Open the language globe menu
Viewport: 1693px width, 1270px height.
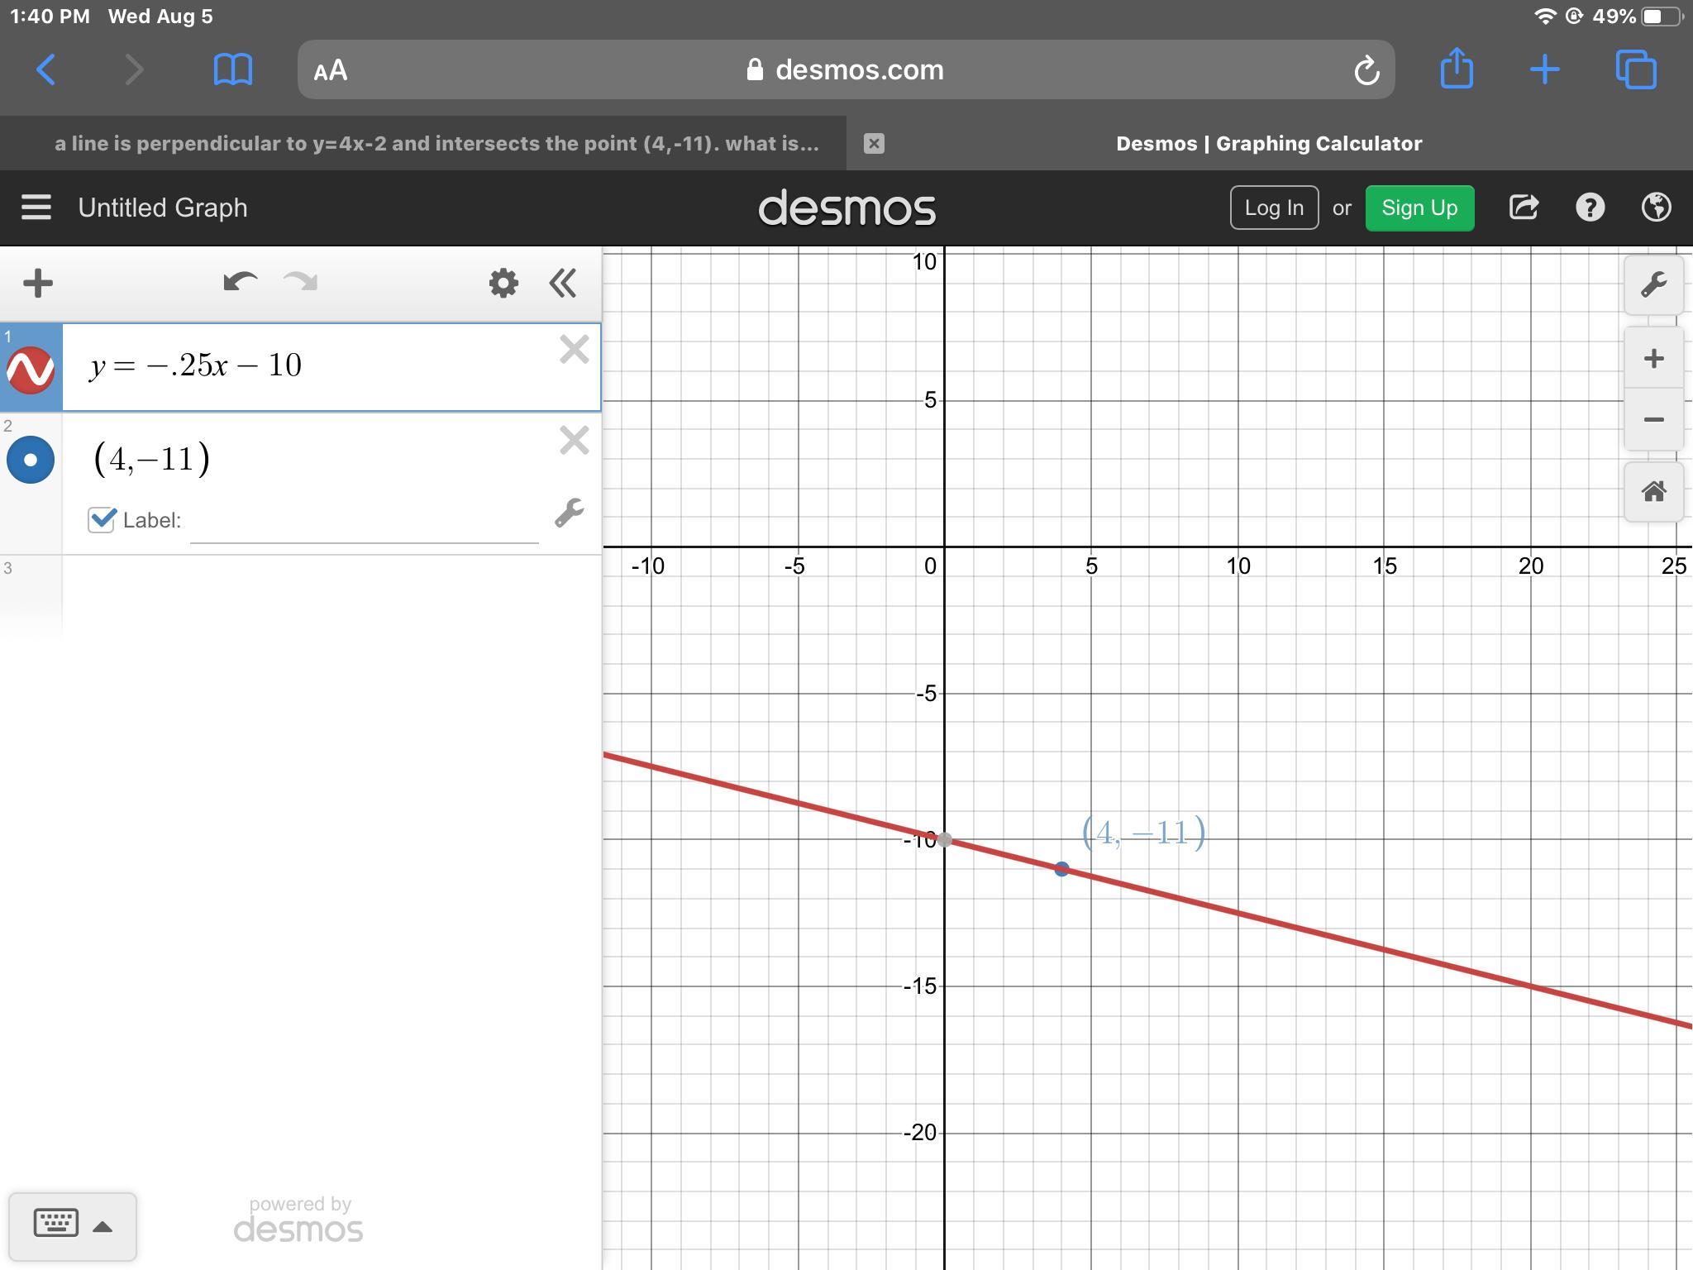tap(1656, 208)
